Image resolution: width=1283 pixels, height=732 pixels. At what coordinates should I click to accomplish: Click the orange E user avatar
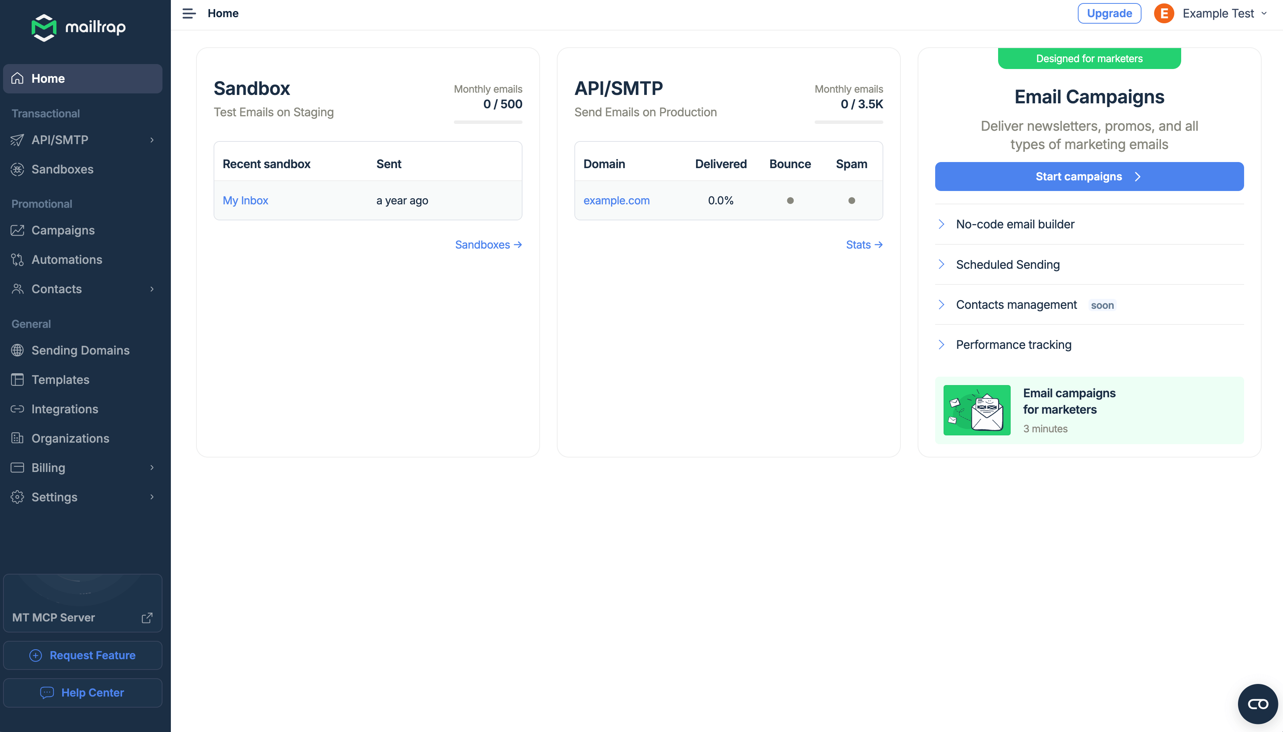point(1164,14)
